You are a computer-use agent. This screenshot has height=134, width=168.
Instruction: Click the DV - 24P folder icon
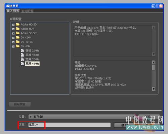point(18,37)
